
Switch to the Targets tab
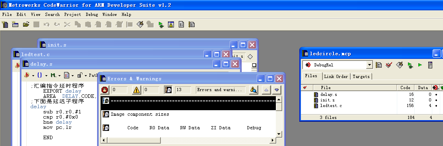(361, 76)
